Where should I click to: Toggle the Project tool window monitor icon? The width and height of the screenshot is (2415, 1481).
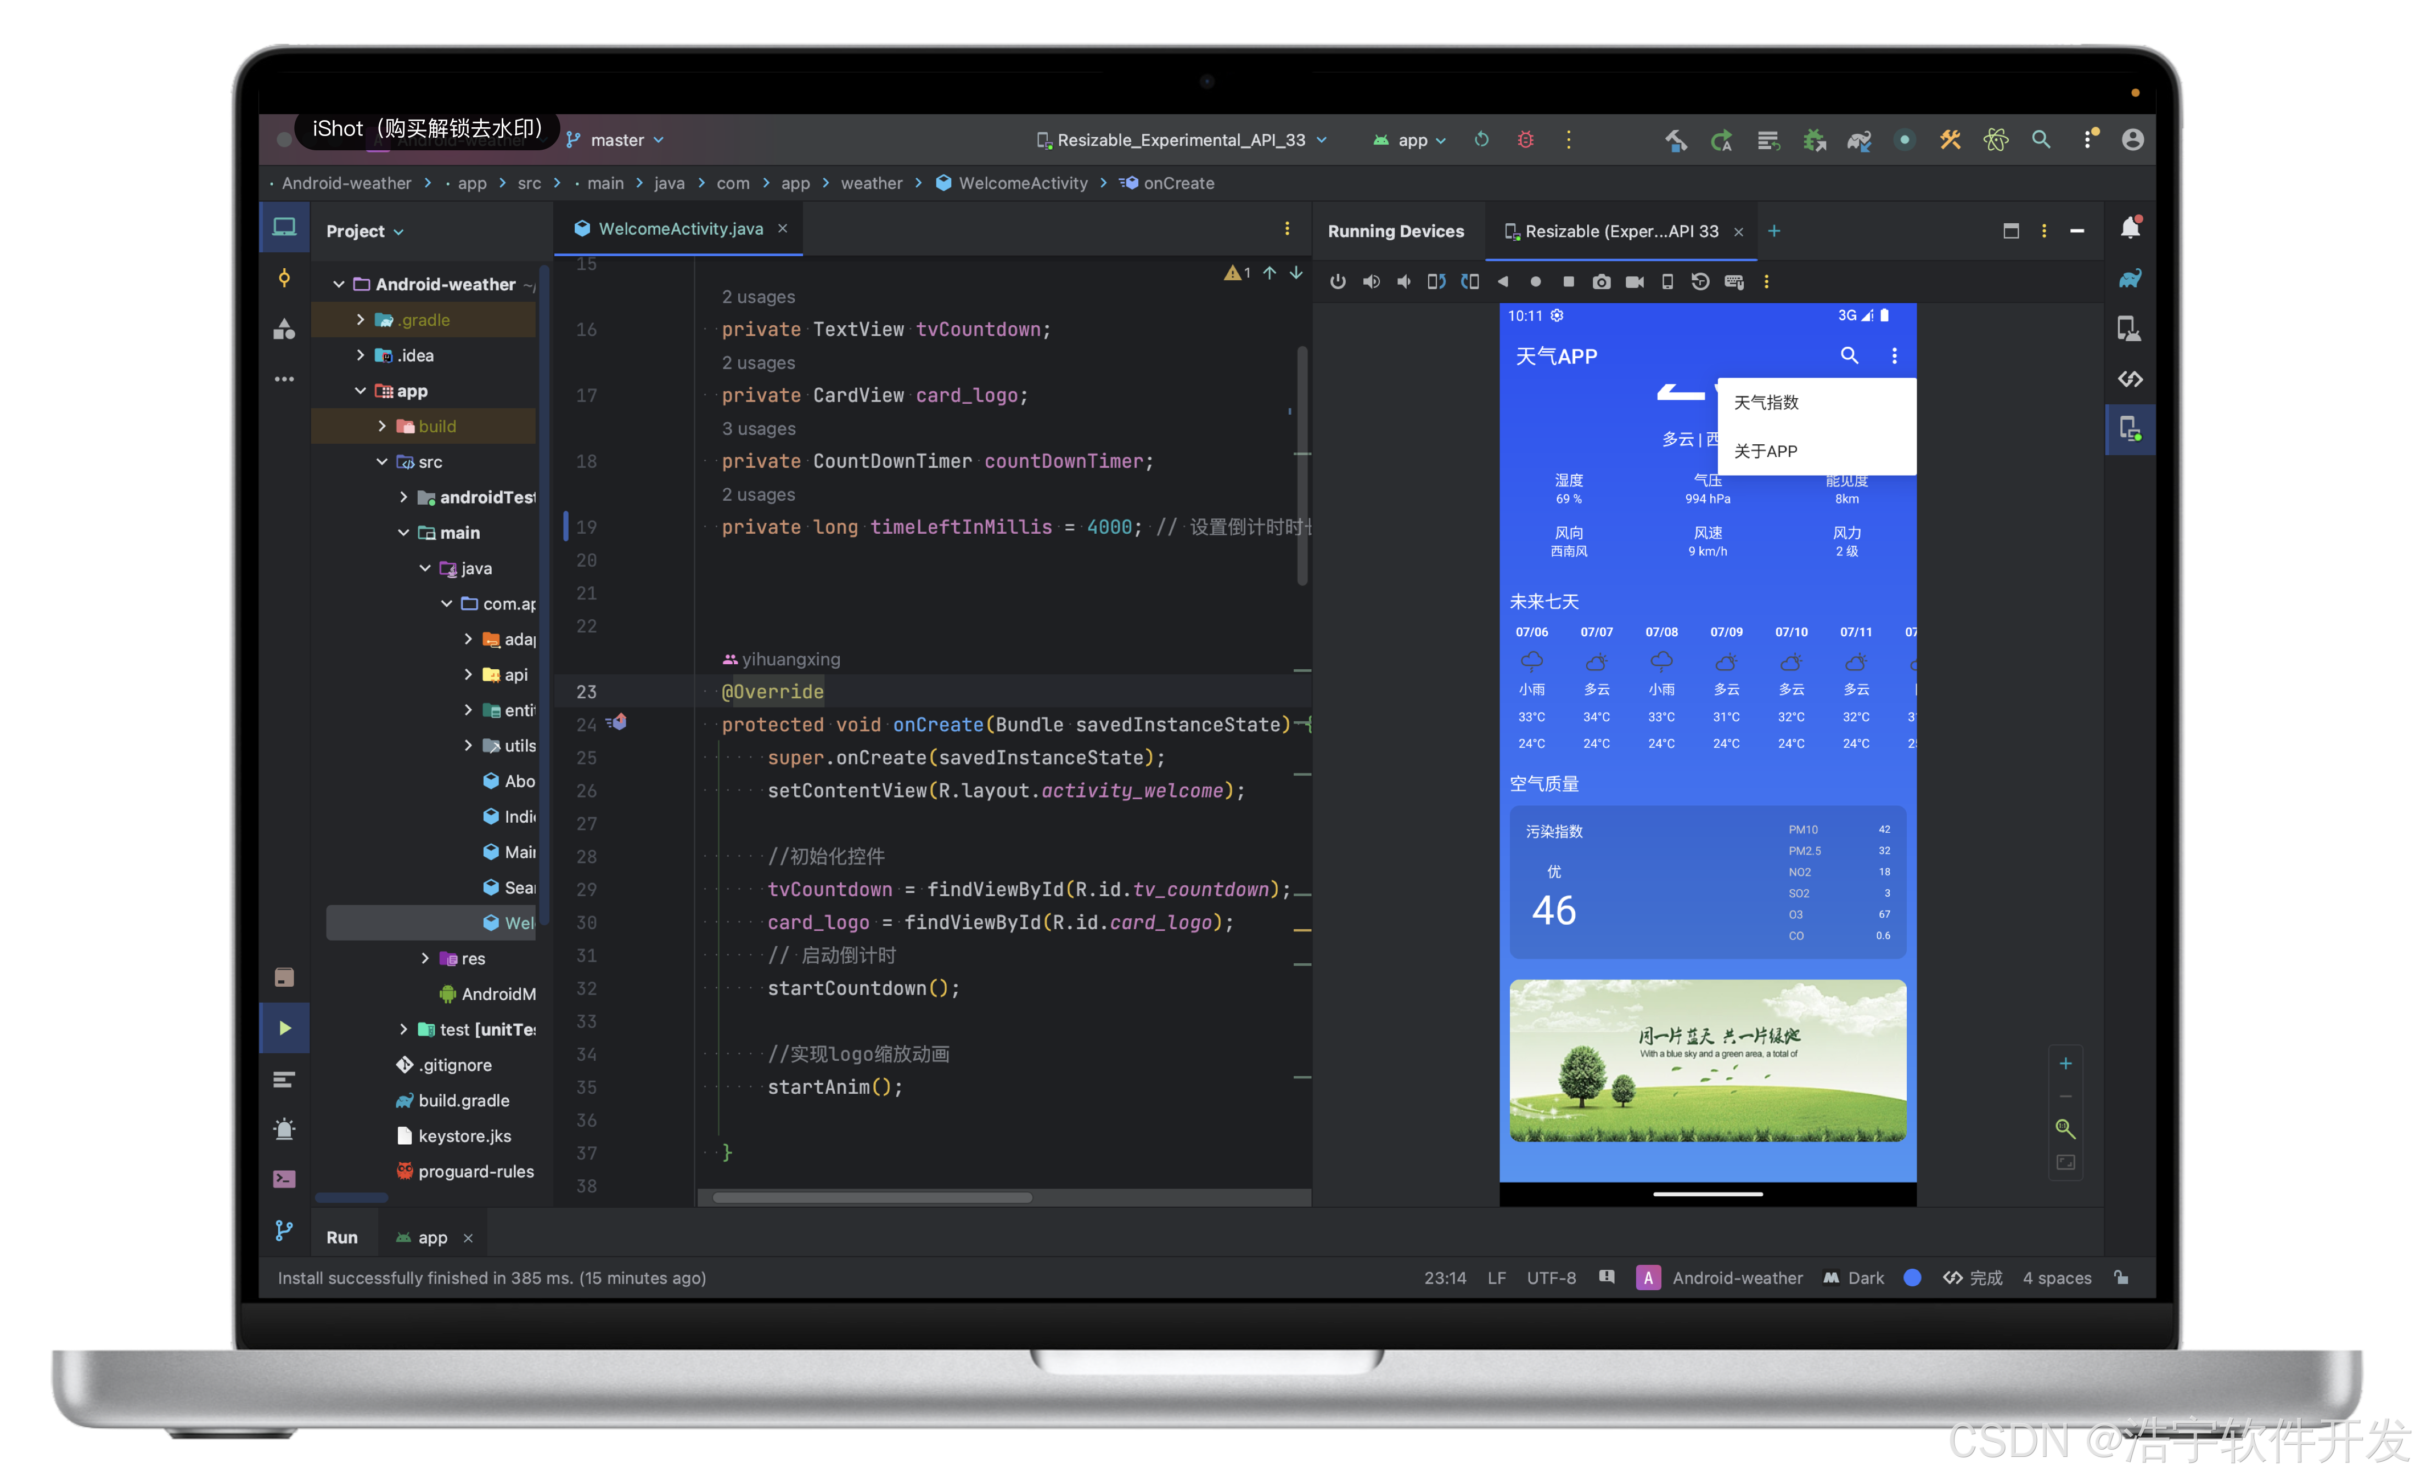(284, 228)
